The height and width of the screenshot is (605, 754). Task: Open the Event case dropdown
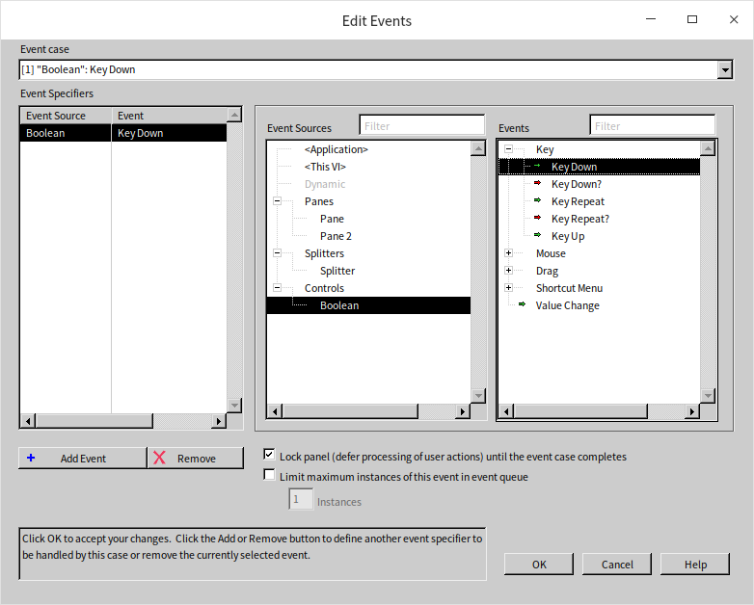724,69
